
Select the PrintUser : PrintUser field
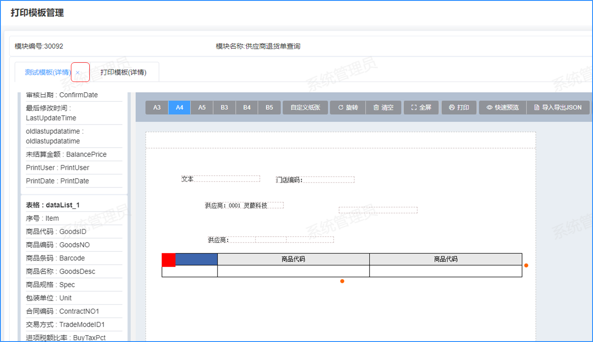[74, 168]
